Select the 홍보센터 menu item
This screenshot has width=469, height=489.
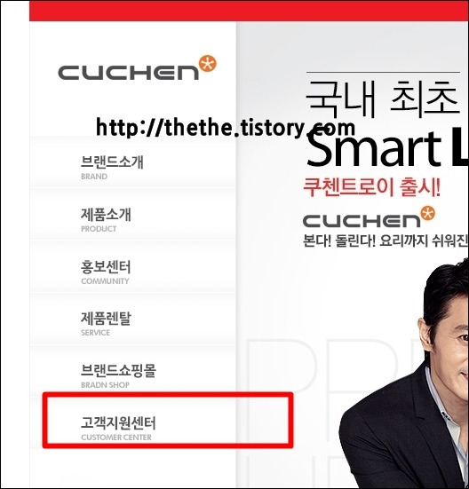tap(132, 266)
